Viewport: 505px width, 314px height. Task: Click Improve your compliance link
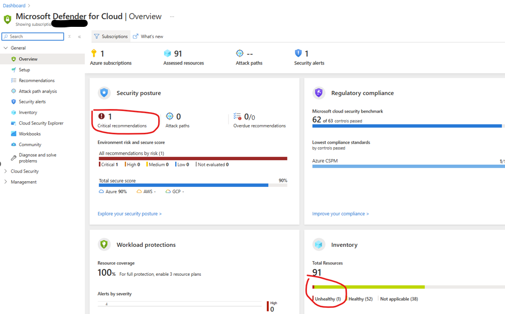point(341,214)
